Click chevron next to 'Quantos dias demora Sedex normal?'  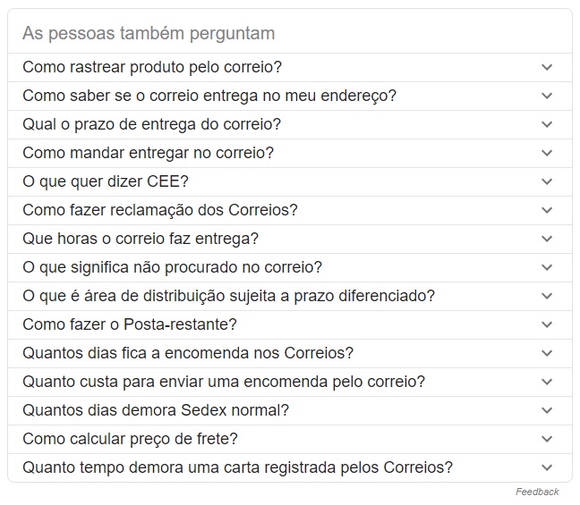[x=547, y=410]
